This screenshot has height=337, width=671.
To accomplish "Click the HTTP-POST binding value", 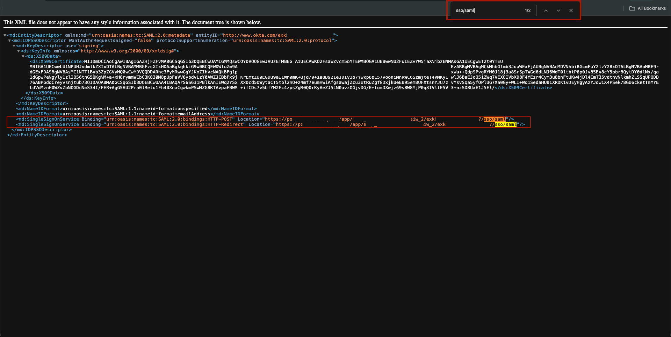I will click(169, 119).
